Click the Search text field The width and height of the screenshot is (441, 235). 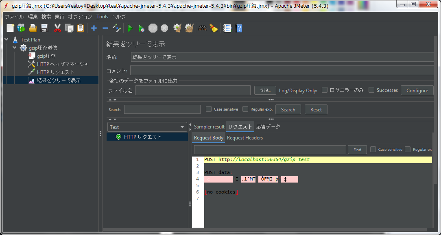162,109
